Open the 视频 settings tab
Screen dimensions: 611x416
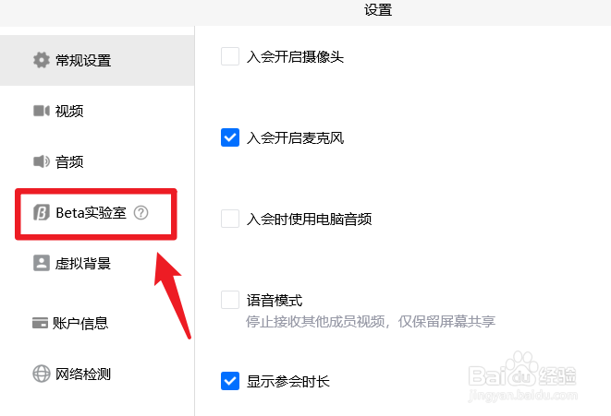97,111
